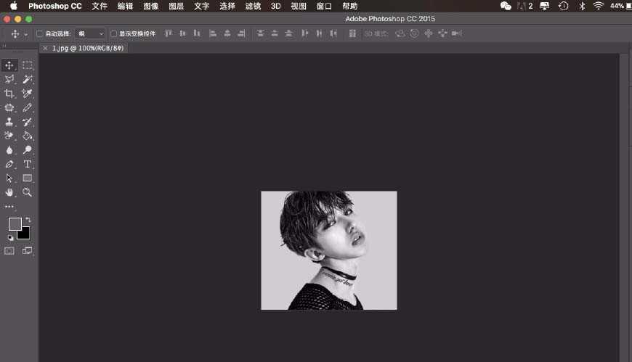Activate the Type (T) tool
The width and height of the screenshot is (632, 362).
[28, 164]
